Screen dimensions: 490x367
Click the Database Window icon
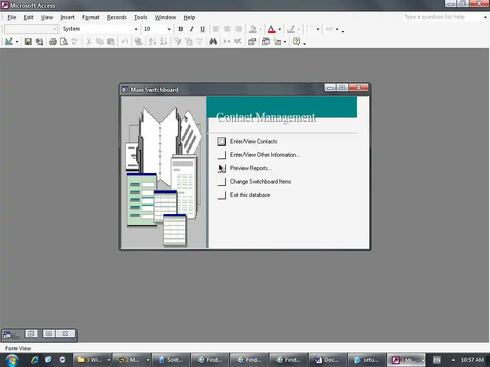tap(266, 42)
